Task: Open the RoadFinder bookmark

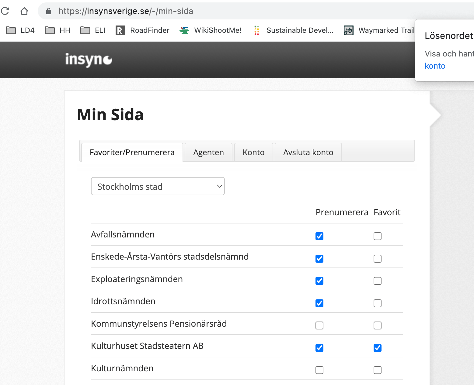Action: (143, 30)
